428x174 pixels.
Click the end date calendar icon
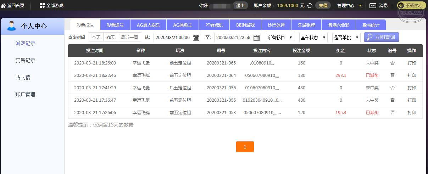pos(256,38)
